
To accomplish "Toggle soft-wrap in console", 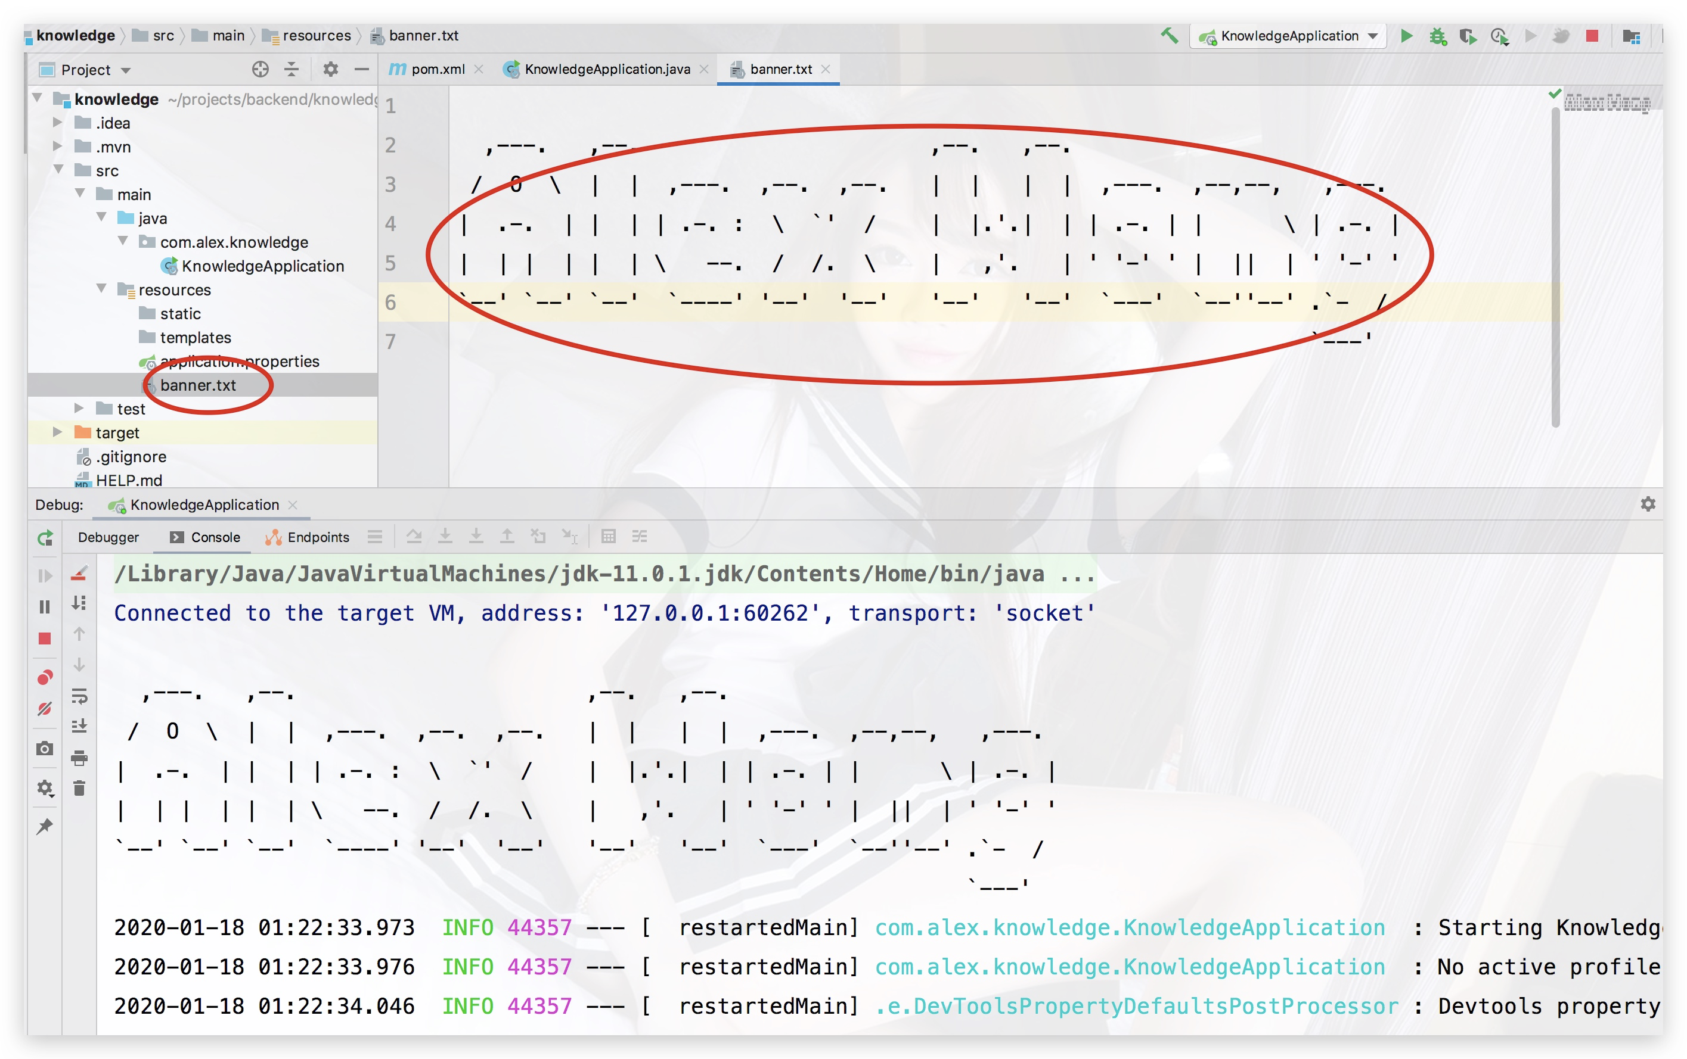I will (79, 696).
